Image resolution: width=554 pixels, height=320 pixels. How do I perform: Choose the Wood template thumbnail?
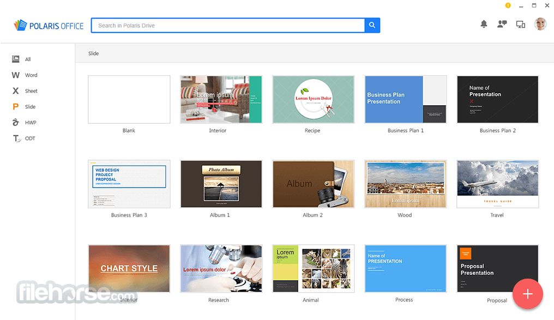click(x=405, y=184)
